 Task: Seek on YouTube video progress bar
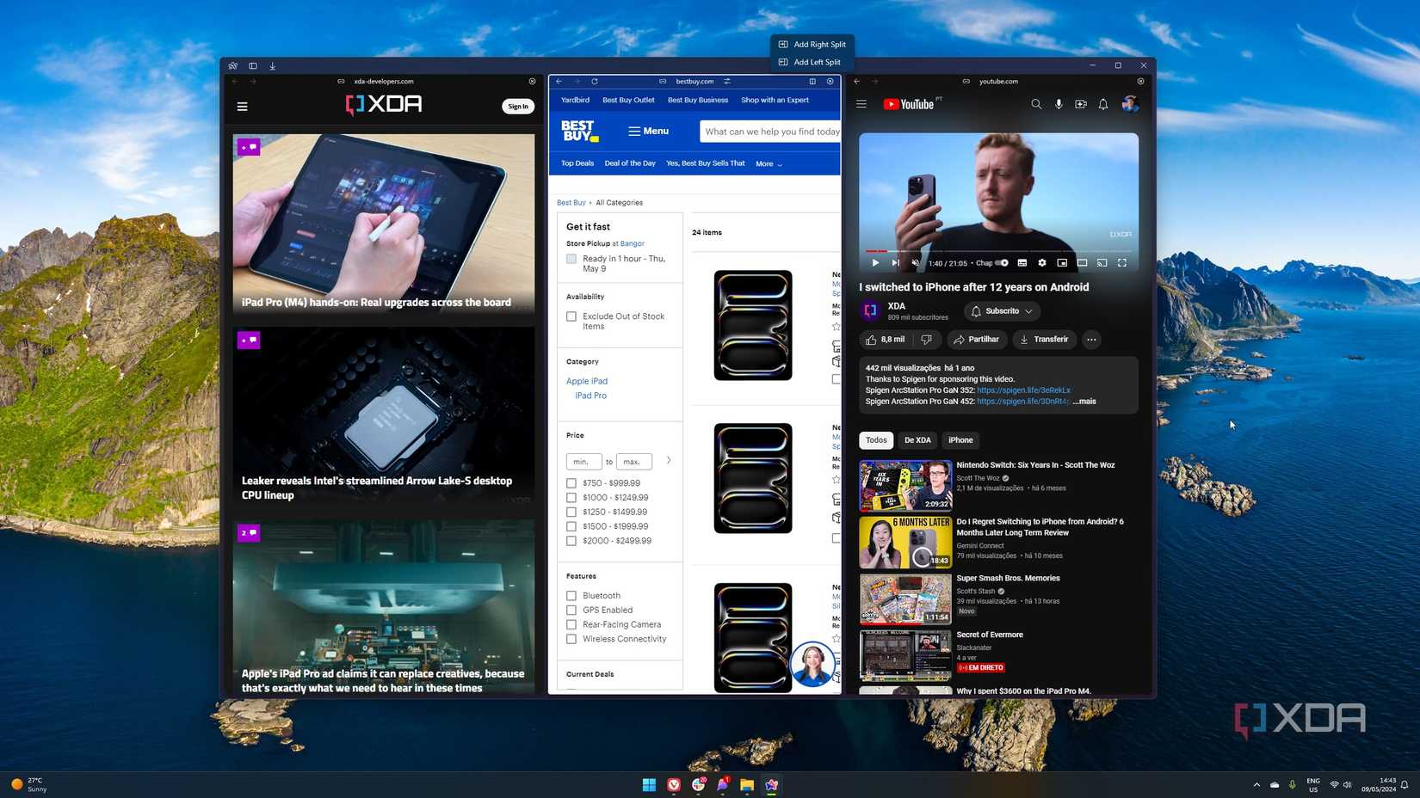pos(998,251)
